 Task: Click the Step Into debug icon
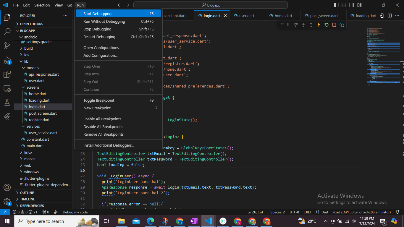[303, 25]
